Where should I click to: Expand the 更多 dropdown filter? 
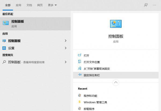(52, 5)
